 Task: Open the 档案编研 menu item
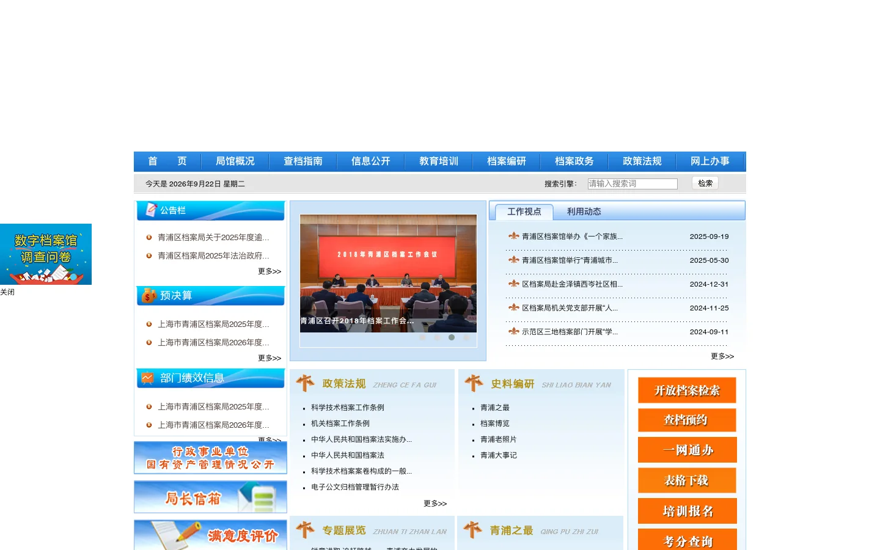pos(506,161)
